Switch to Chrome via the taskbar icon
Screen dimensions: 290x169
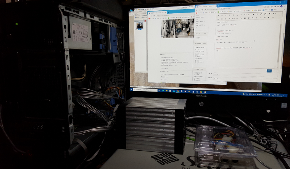tap(177, 91)
